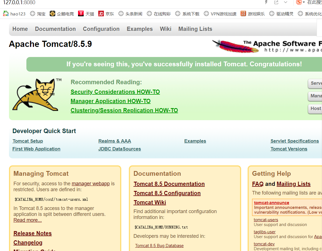
Task: Open the manager webapp link
Action: [91, 184]
